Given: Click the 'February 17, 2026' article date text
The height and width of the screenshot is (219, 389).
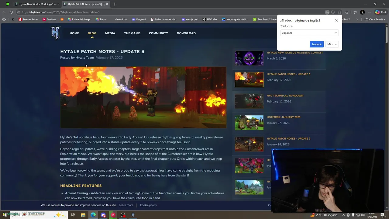Looking at the screenshot, I should click(x=109, y=57).
